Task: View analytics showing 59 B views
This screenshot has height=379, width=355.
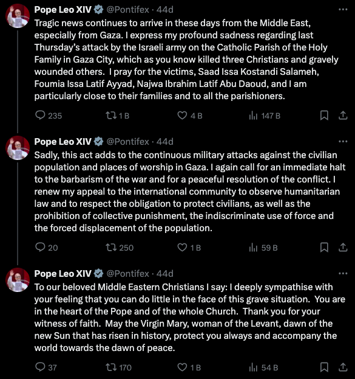Action: pyautogui.click(x=263, y=248)
